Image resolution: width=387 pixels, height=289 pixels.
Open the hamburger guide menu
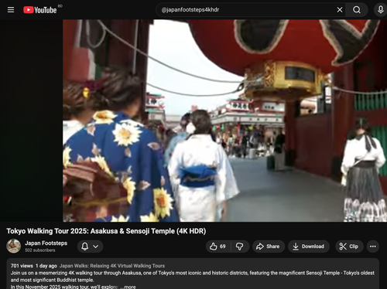click(x=11, y=10)
